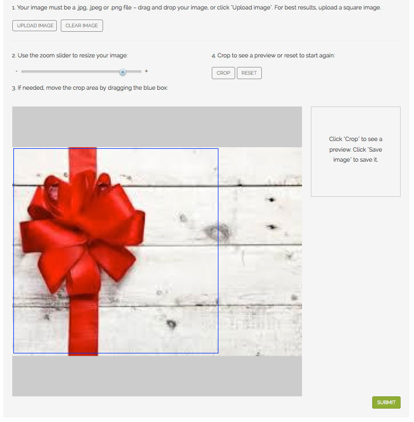
Task: Click the gray canvas area above the photo
Action: pyautogui.click(x=157, y=127)
